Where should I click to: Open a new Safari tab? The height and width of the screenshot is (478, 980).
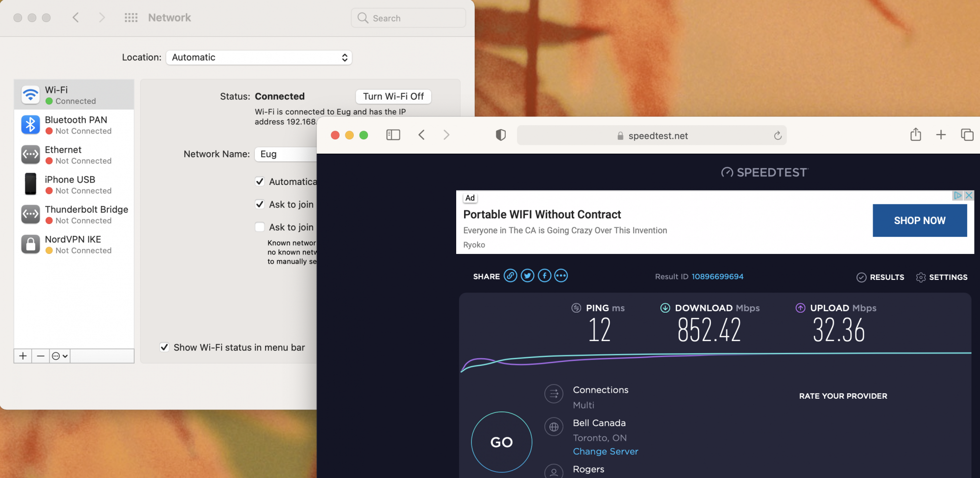pyautogui.click(x=941, y=135)
